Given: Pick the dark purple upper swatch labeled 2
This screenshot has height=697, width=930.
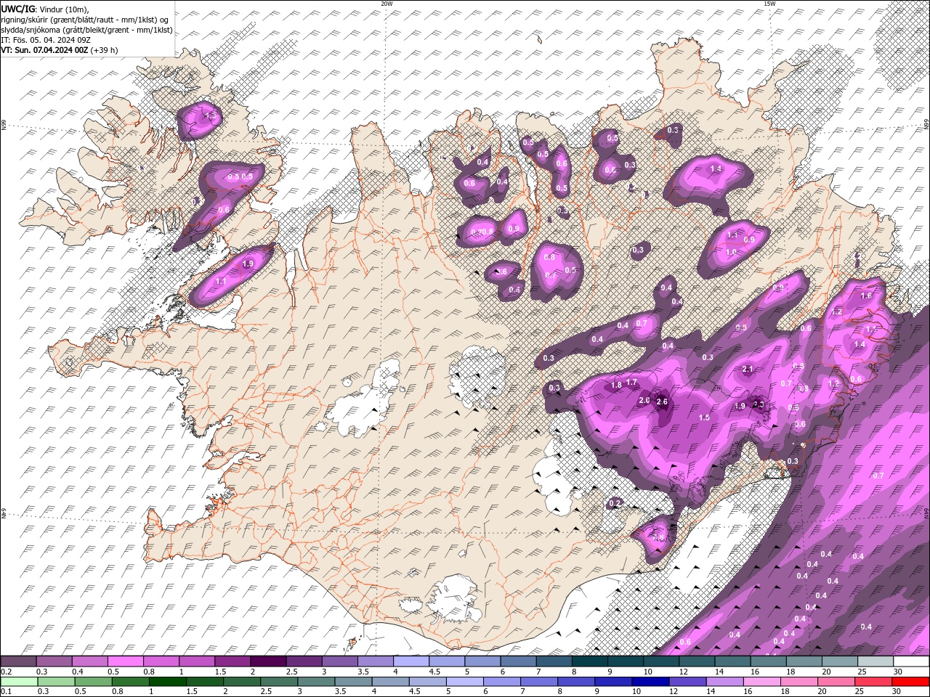Looking at the screenshot, I should pos(268,661).
